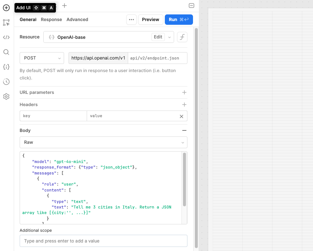Click the fx icon beside the resource
Screen dimensions: 313x251
click(x=182, y=37)
